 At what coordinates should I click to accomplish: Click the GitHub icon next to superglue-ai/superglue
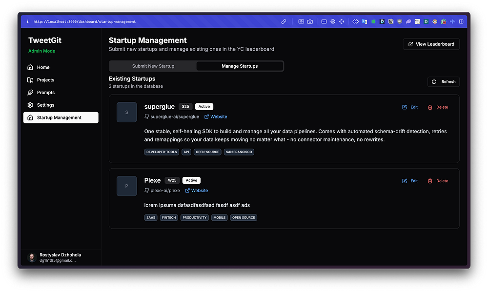(x=146, y=117)
